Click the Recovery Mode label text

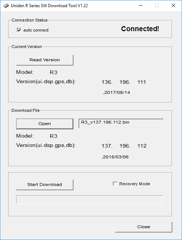pos(135,184)
